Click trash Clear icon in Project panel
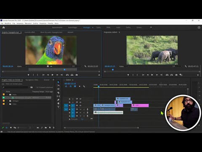202x152 pixels. (x=53, y=128)
